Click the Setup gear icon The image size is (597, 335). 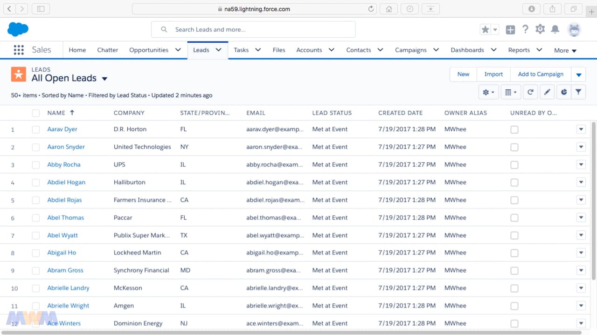click(x=540, y=29)
